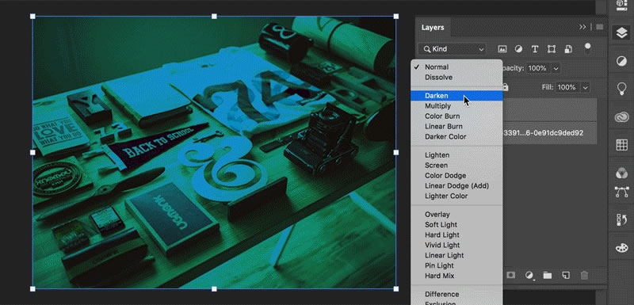Filter layers by type (T) icon
This screenshot has width=634, height=305.
[x=535, y=49]
